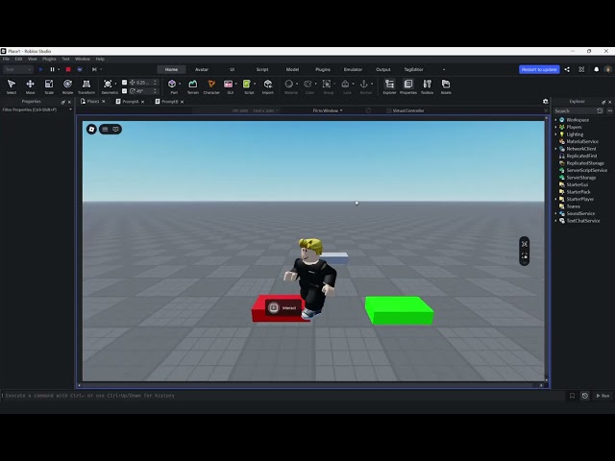The image size is (615, 461).
Task: Expand the StarterPlayer tree node
Action: pos(555,199)
